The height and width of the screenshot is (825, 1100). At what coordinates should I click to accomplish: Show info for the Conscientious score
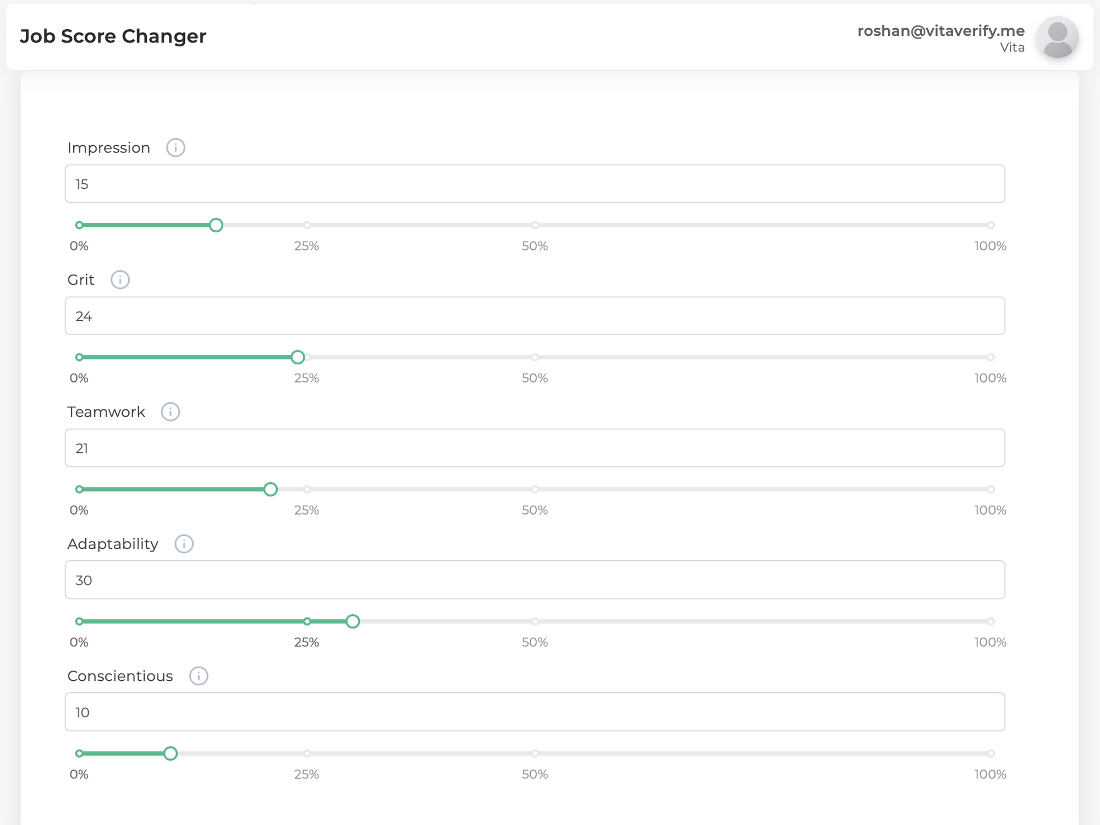199,676
